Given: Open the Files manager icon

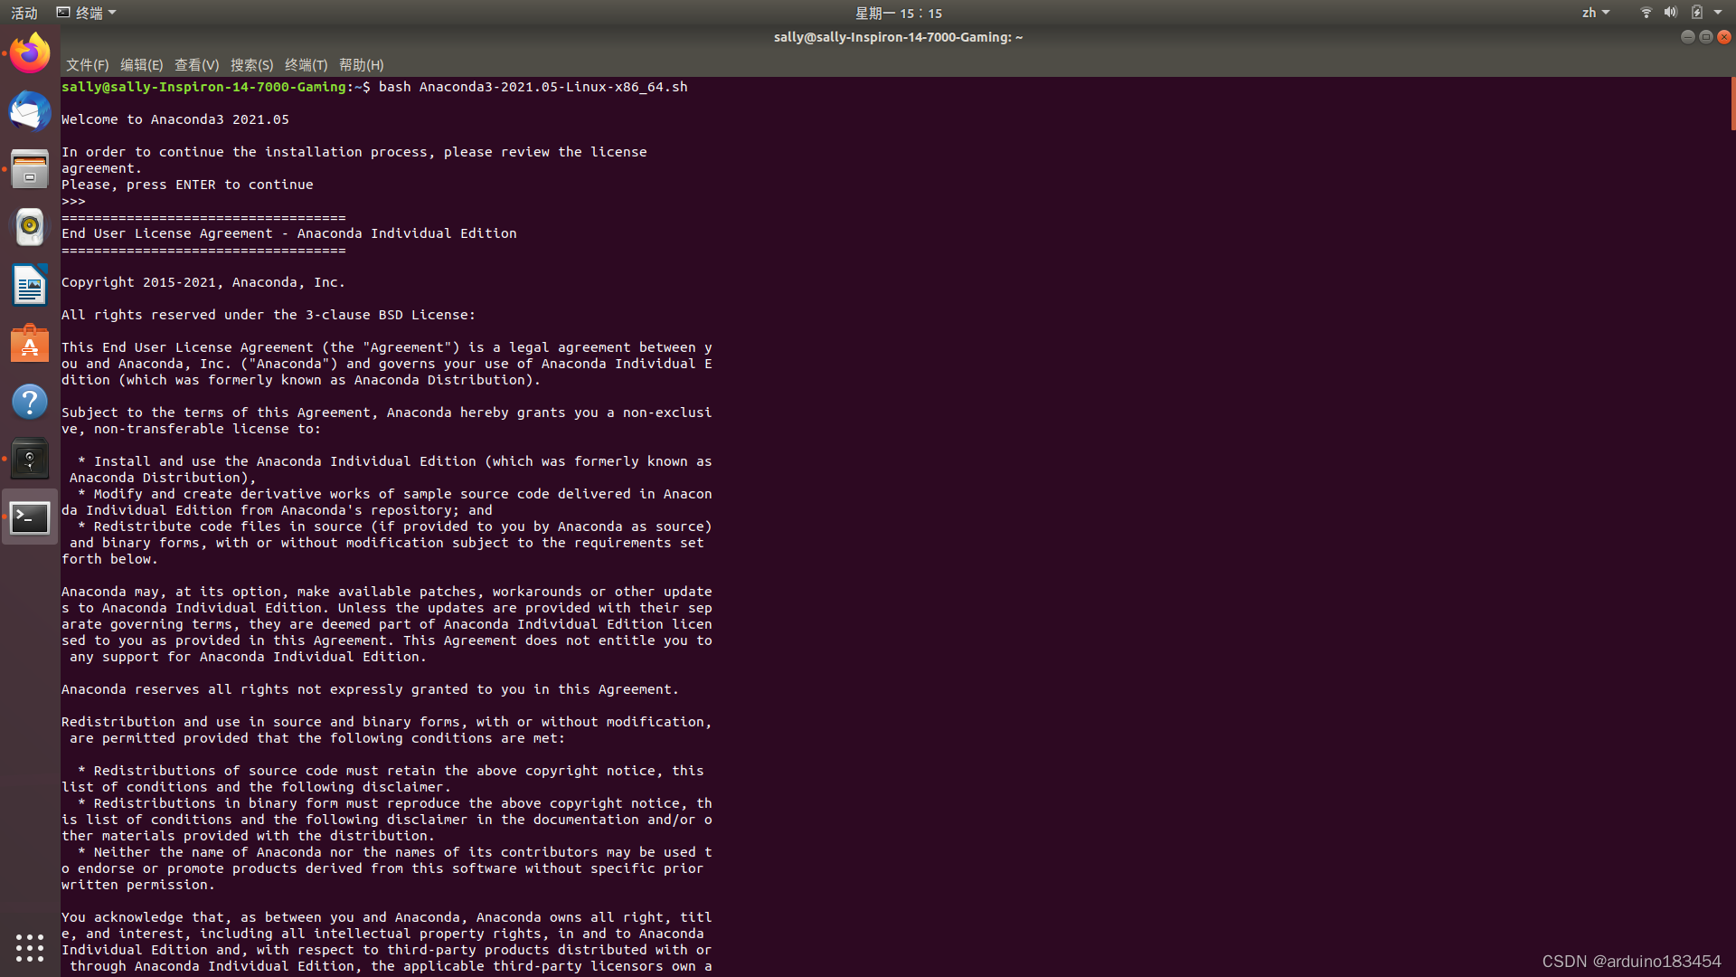Looking at the screenshot, I should pos(30,169).
